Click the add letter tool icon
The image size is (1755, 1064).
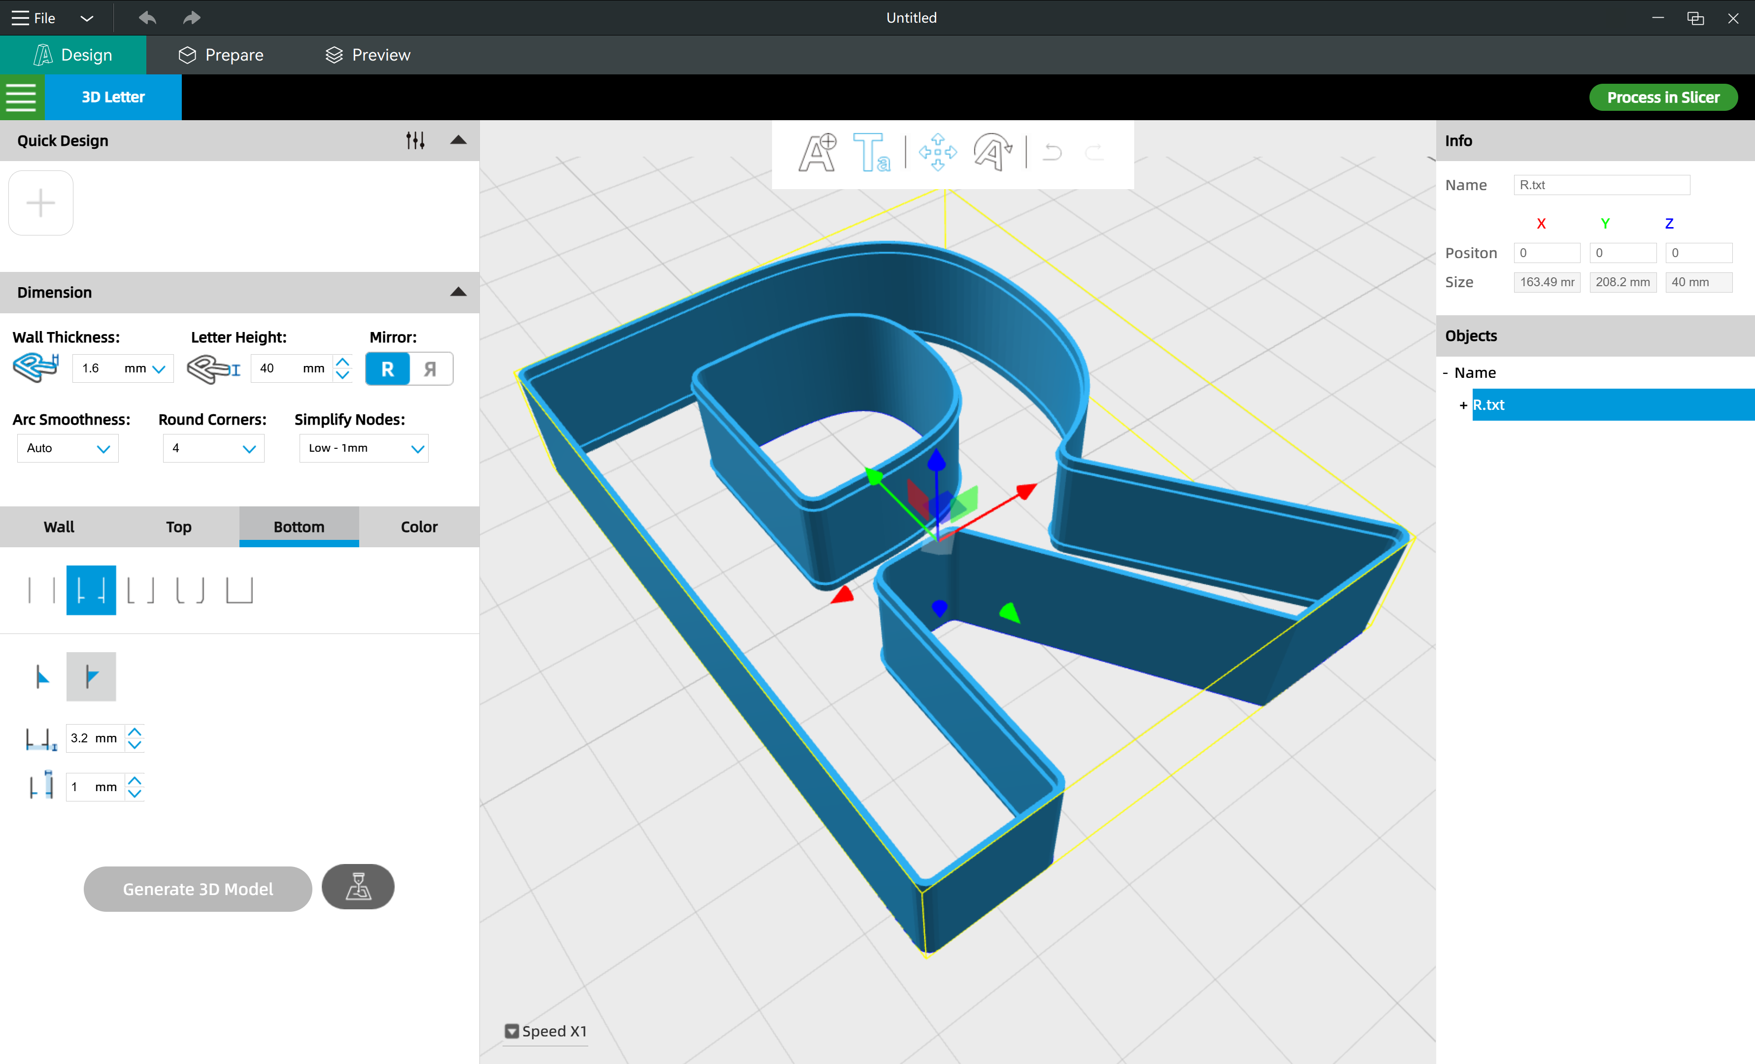pyautogui.click(x=817, y=152)
